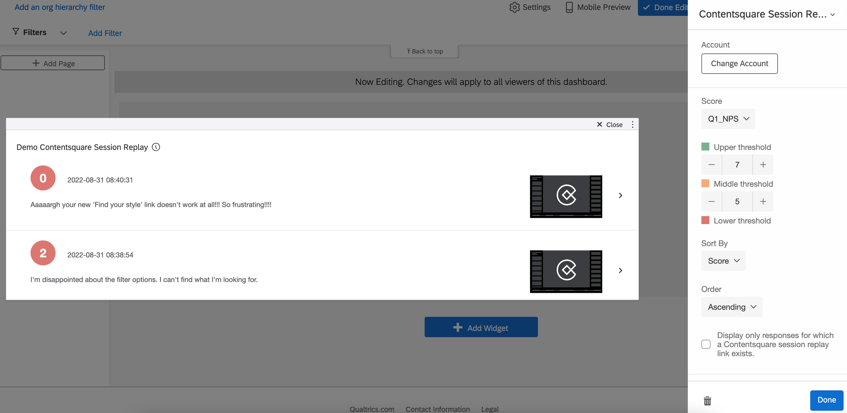
Task: Open the widget three-dot options menu
Action: tap(632, 125)
